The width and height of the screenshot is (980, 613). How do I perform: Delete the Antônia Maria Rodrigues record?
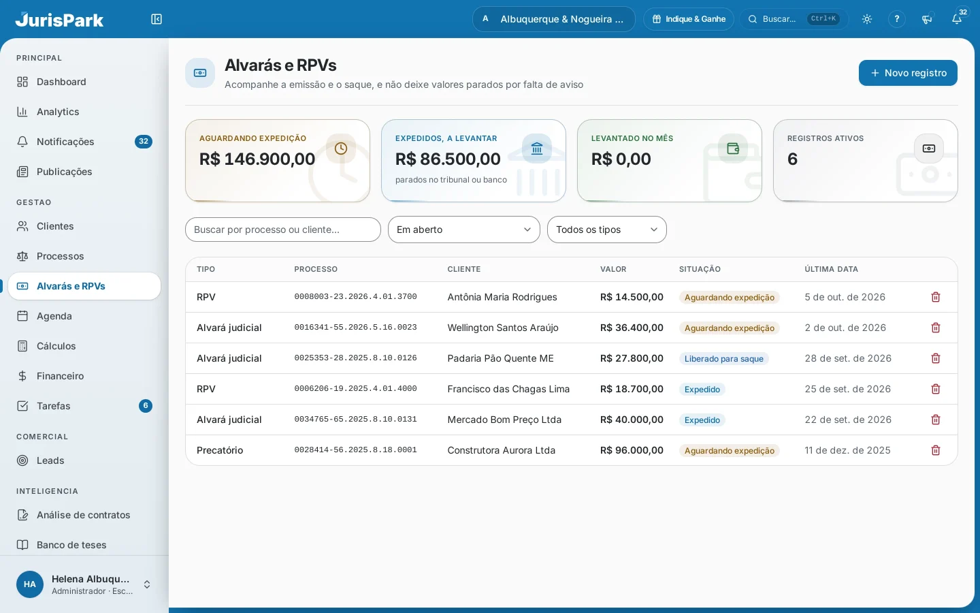[936, 297]
